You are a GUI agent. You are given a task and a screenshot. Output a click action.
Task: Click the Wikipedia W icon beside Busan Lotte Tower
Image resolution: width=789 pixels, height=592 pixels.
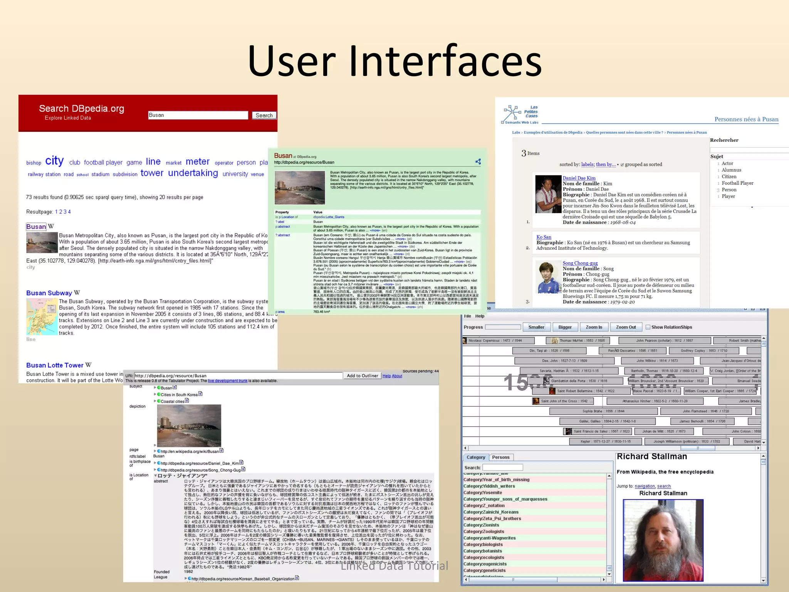(88, 365)
